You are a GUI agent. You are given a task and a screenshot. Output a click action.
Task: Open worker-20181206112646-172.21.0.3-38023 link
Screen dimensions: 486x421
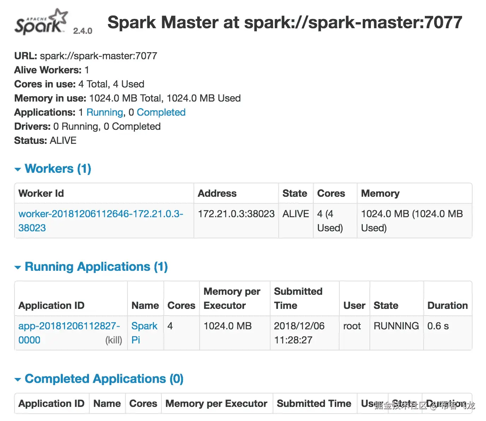tap(101, 221)
